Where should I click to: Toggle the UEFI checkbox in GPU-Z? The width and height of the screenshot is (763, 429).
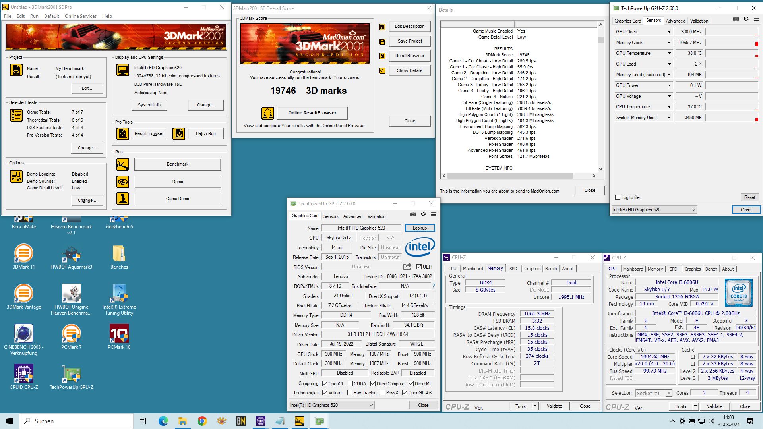[x=419, y=267]
